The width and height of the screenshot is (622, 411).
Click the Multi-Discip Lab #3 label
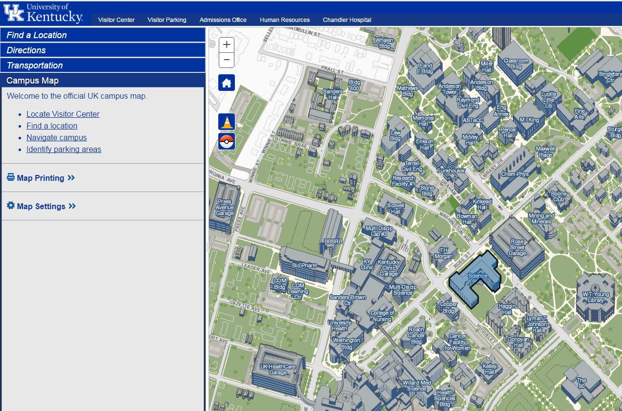[x=379, y=231]
